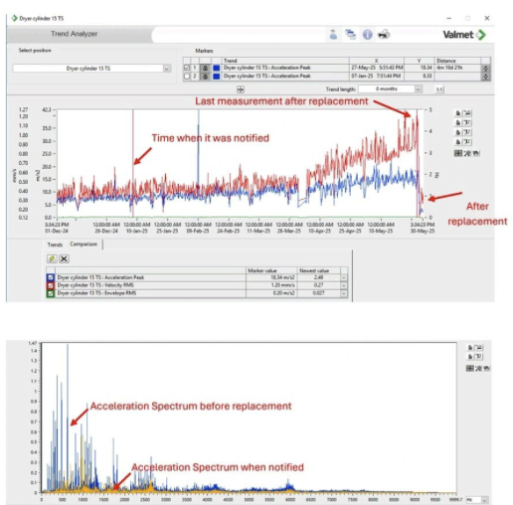513x505 pixels.
Task: Switch to the Trends tab
Action: click(x=55, y=245)
